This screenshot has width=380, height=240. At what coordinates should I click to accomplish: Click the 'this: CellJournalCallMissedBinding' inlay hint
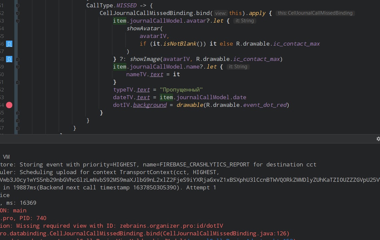click(315, 13)
